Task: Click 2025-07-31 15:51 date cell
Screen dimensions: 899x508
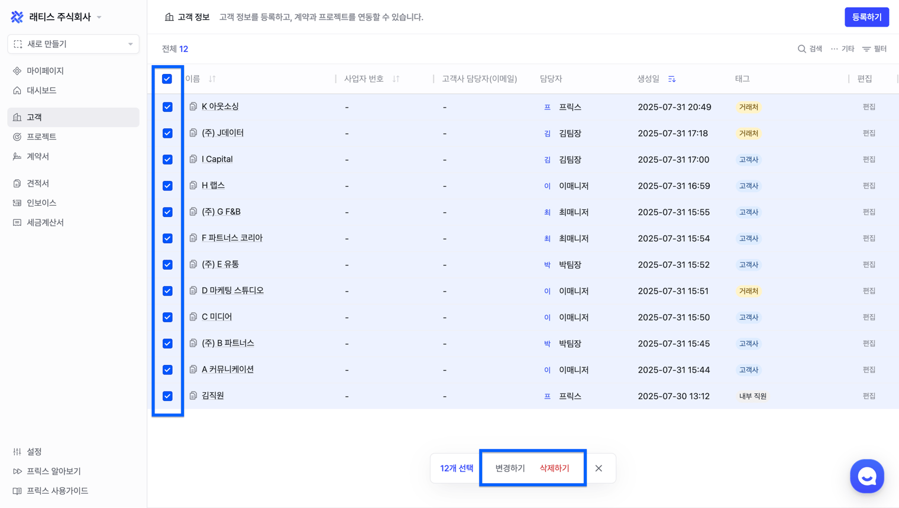Action: (674, 291)
